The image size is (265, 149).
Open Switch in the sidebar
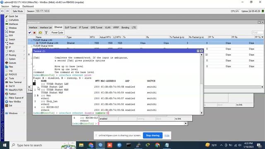pos(12,40)
